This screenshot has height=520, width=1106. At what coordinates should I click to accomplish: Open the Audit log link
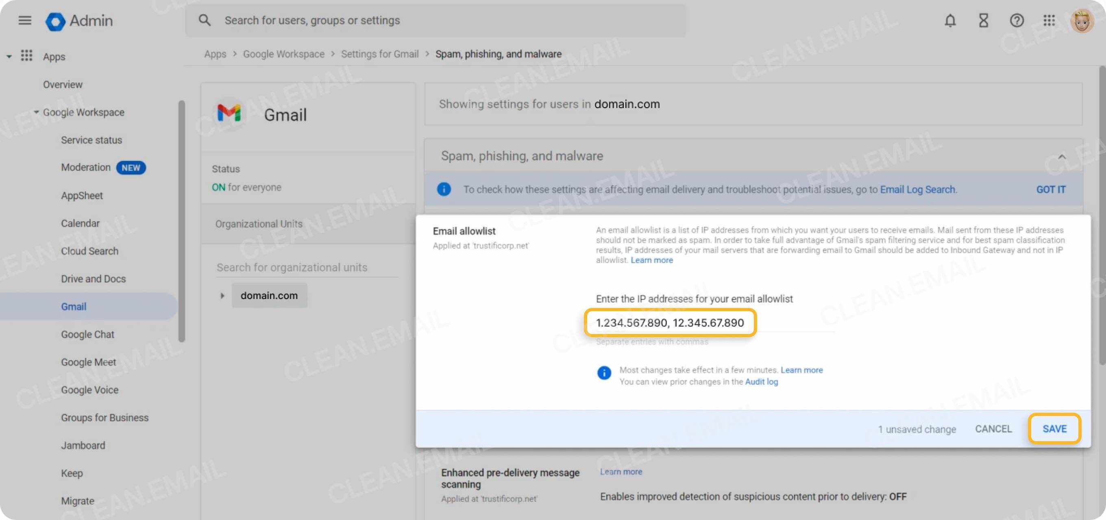761,381
